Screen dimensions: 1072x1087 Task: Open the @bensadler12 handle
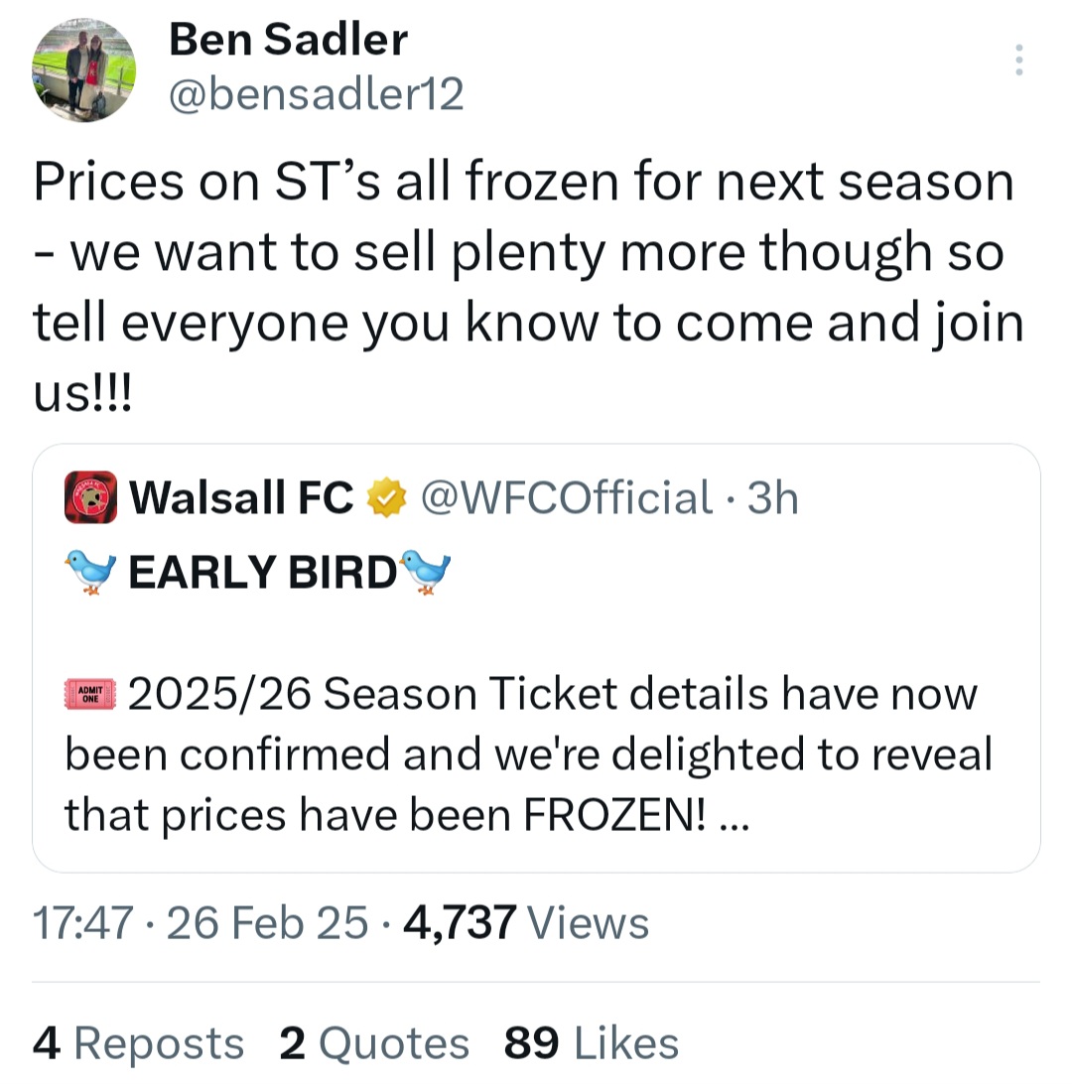click(316, 93)
